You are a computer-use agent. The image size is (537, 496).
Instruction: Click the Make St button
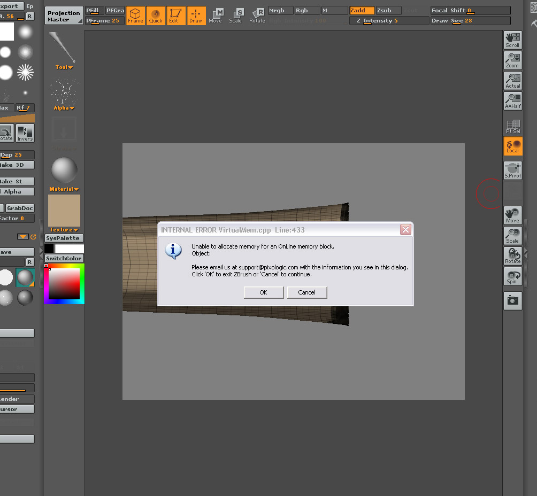17,181
